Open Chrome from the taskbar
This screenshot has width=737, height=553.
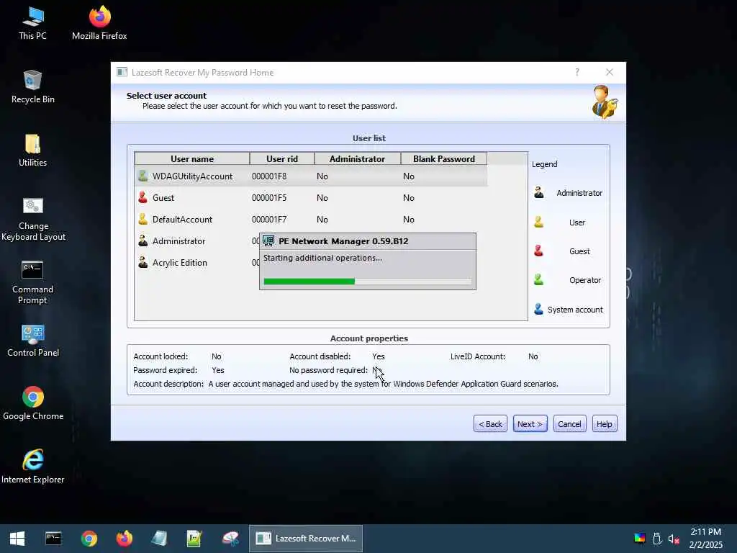tap(89, 539)
